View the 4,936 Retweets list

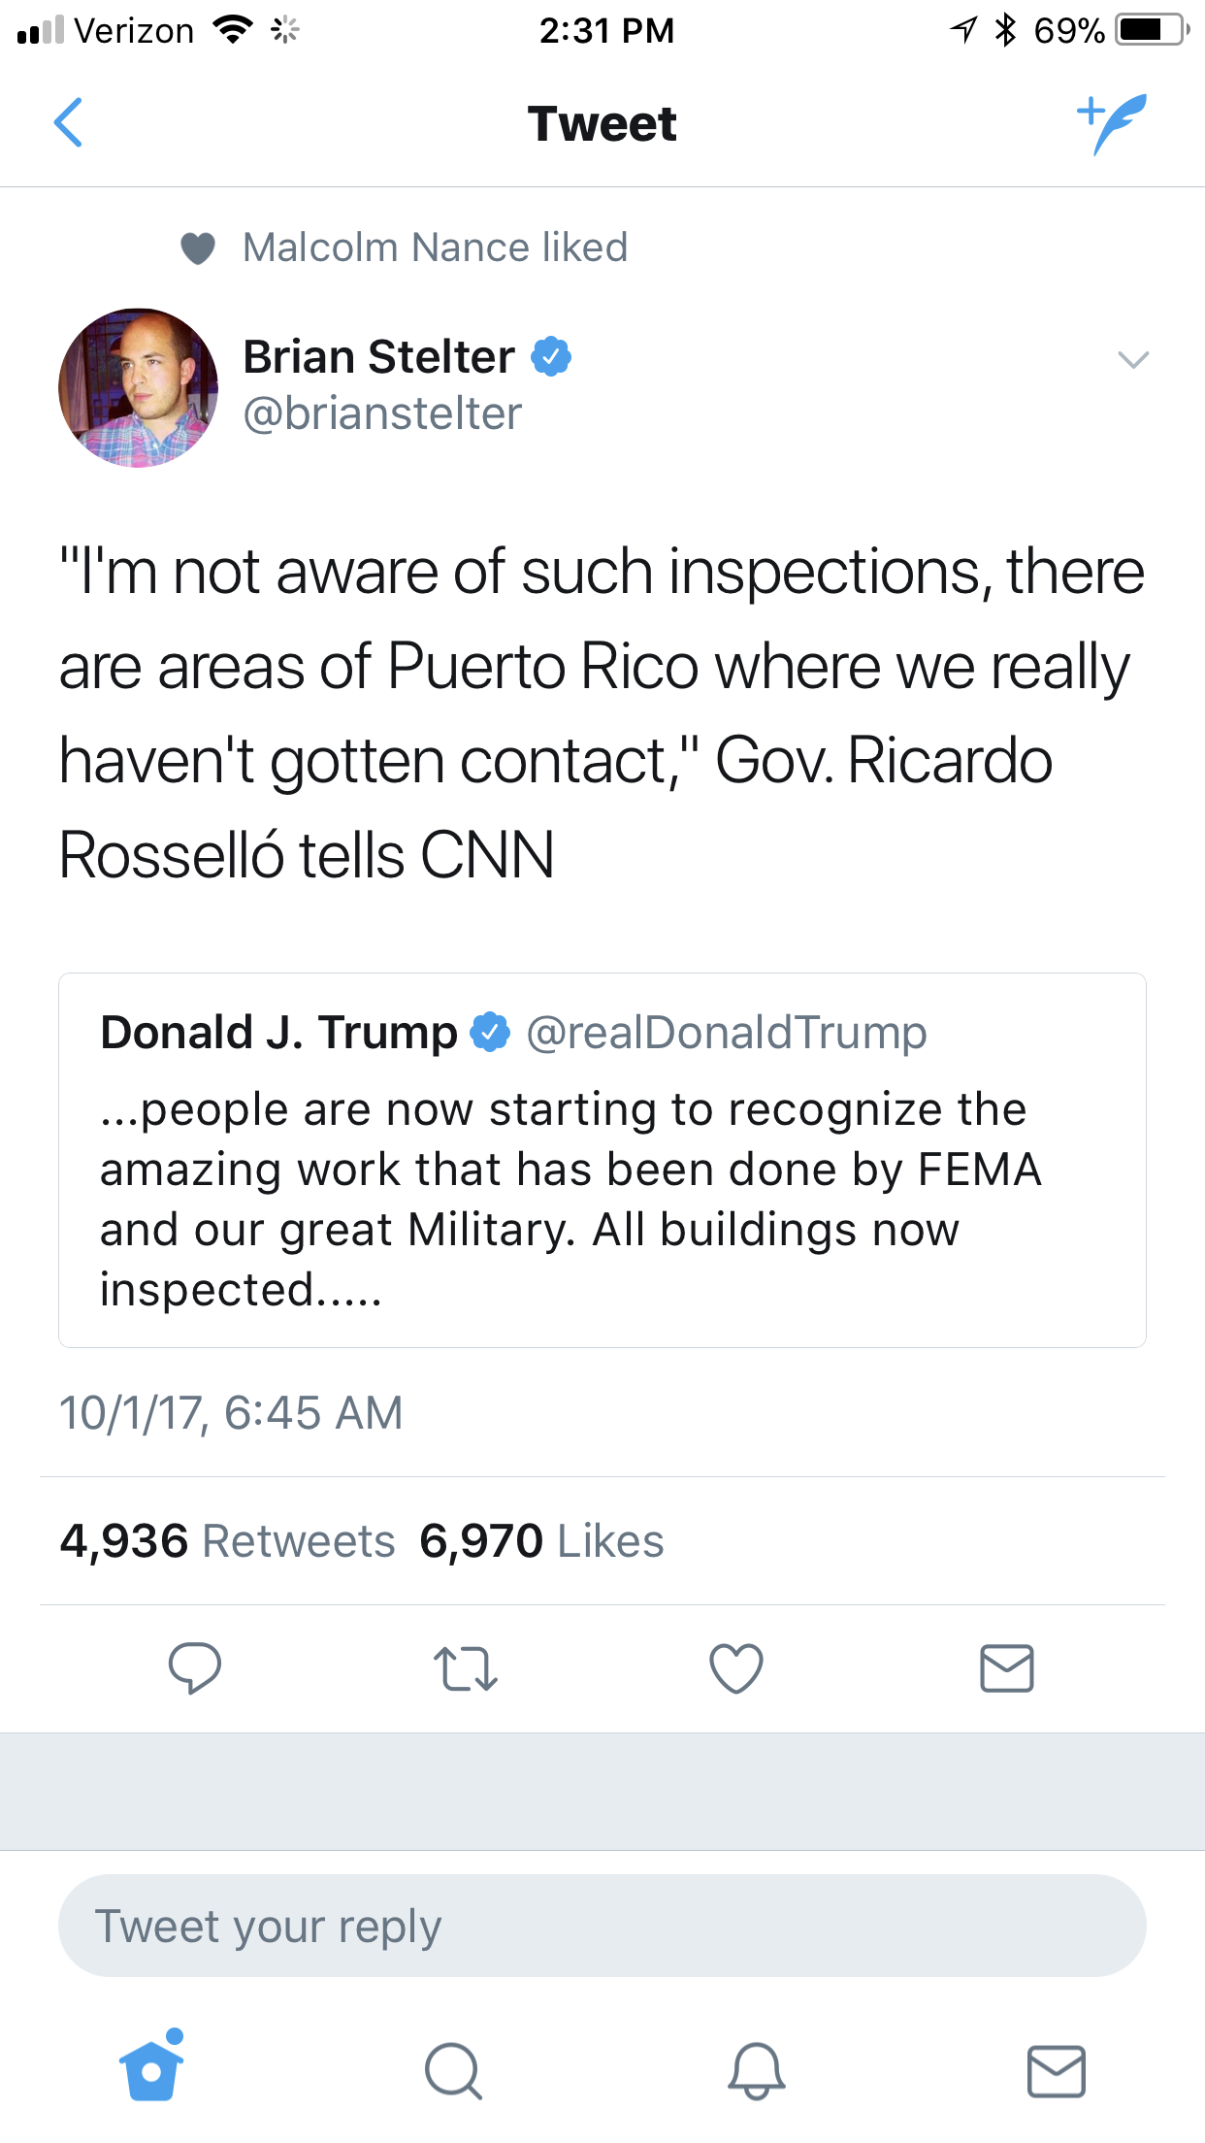228,1541
